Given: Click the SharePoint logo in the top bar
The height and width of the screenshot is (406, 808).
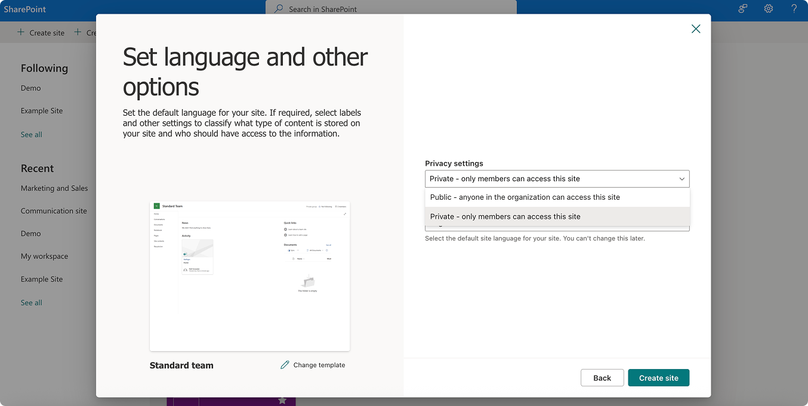Looking at the screenshot, I should point(26,9).
